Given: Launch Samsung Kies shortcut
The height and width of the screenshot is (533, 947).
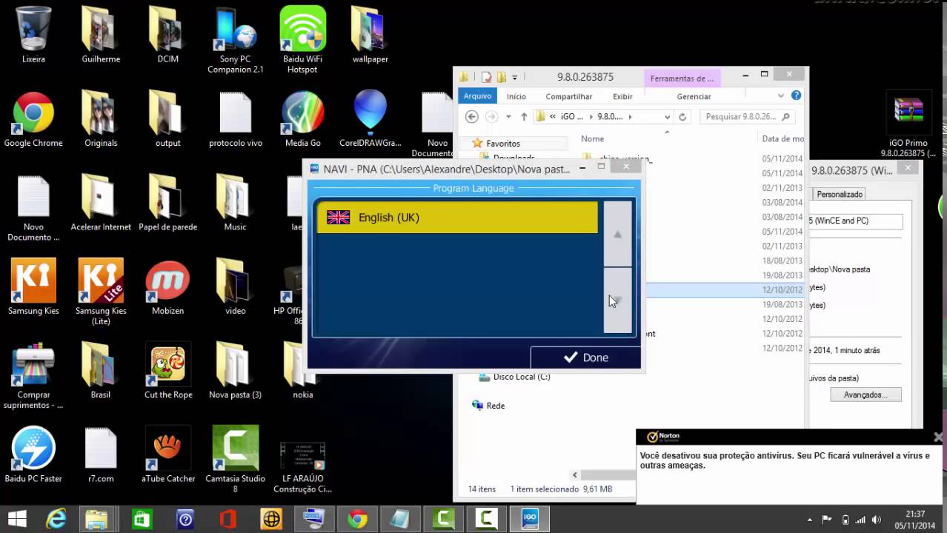Looking at the screenshot, I should [33, 286].
